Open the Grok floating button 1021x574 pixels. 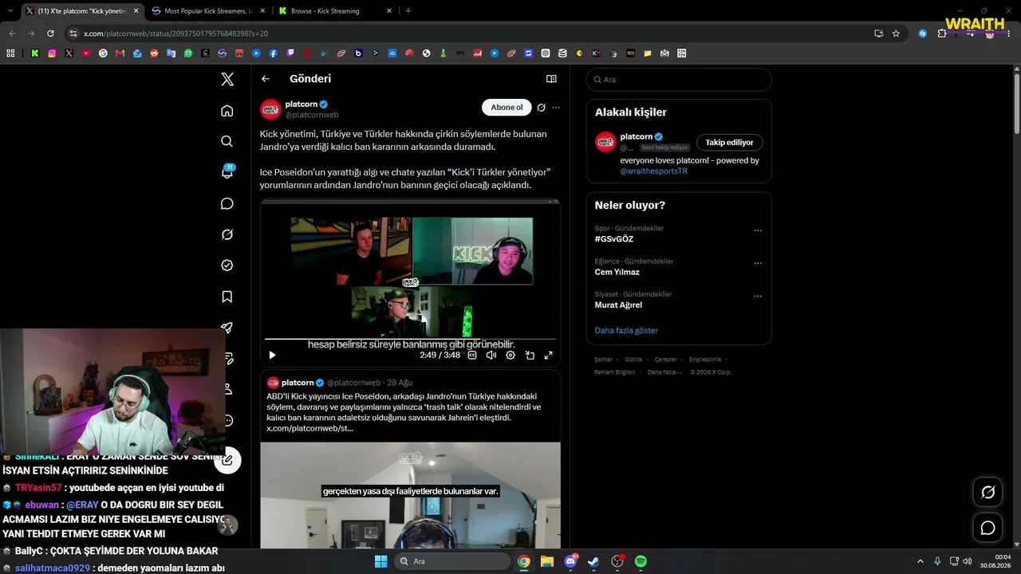click(x=987, y=493)
